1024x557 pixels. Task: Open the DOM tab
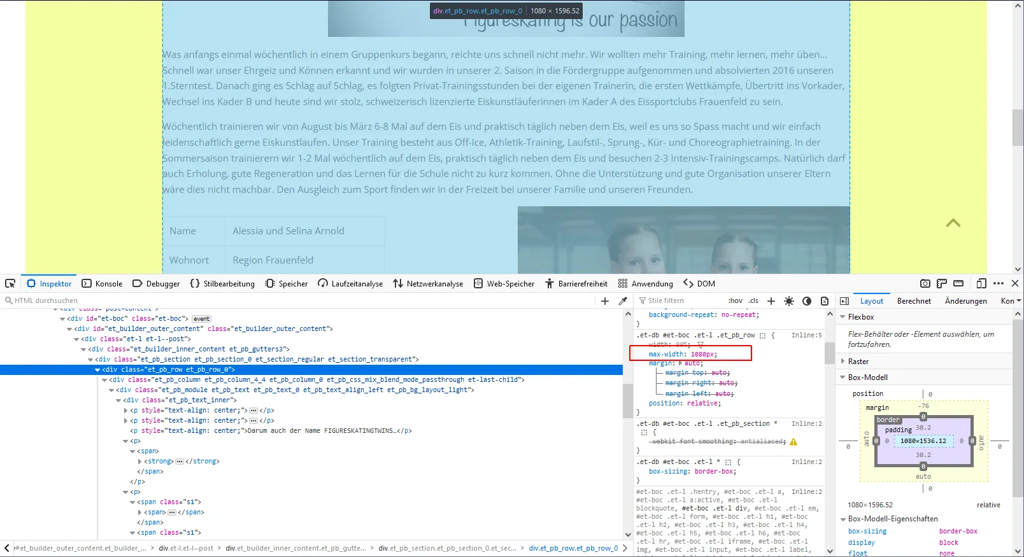(699, 283)
